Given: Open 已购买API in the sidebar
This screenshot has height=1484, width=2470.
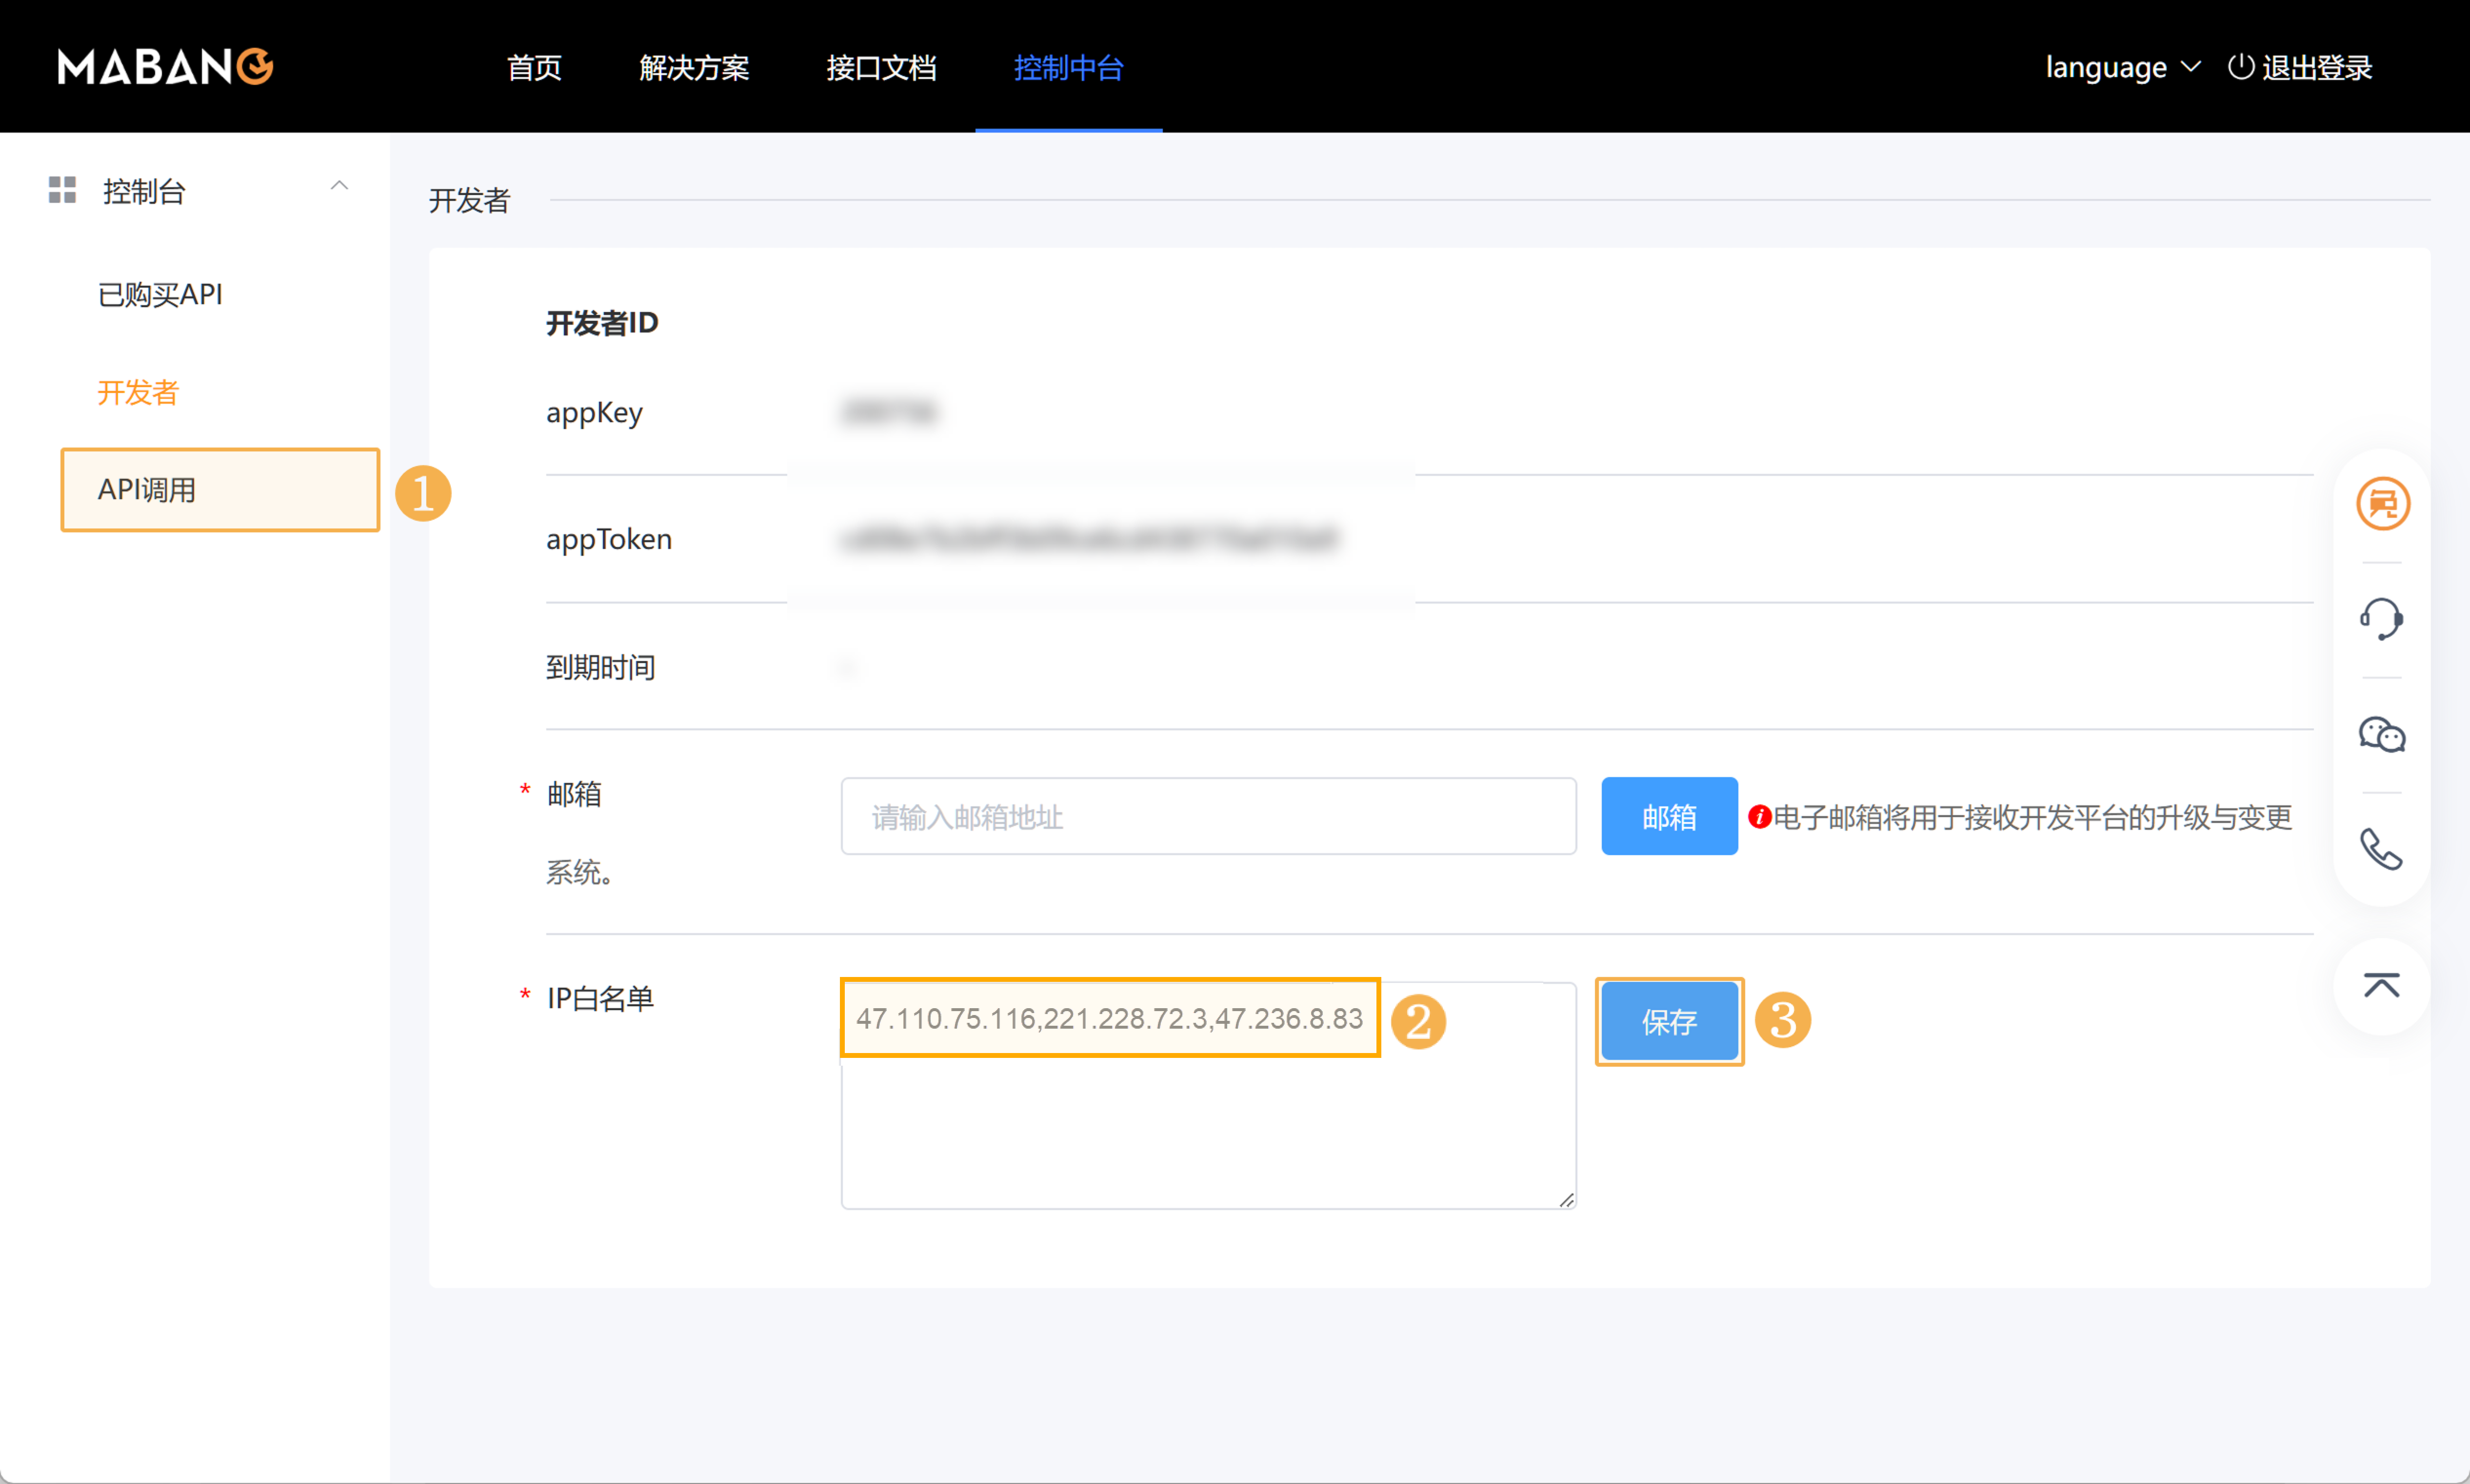Looking at the screenshot, I should [160, 294].
